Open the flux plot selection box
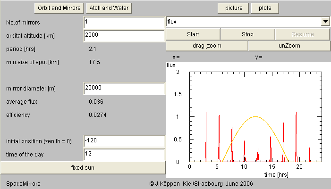 [x=243, y=22]
